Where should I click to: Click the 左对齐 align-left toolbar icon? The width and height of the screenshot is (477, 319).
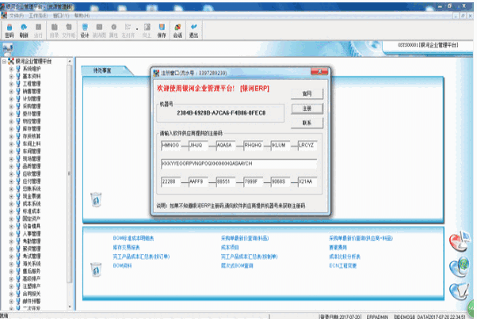pos(128,31)
